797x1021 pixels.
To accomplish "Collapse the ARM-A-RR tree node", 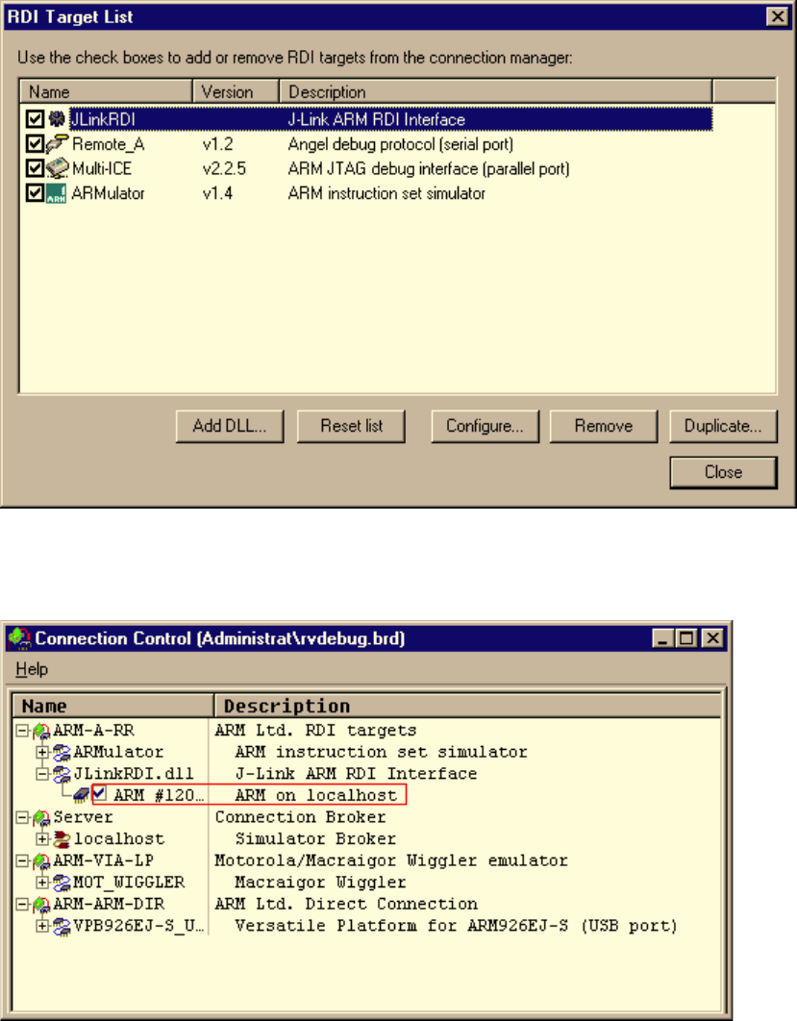I will [21, 731].
